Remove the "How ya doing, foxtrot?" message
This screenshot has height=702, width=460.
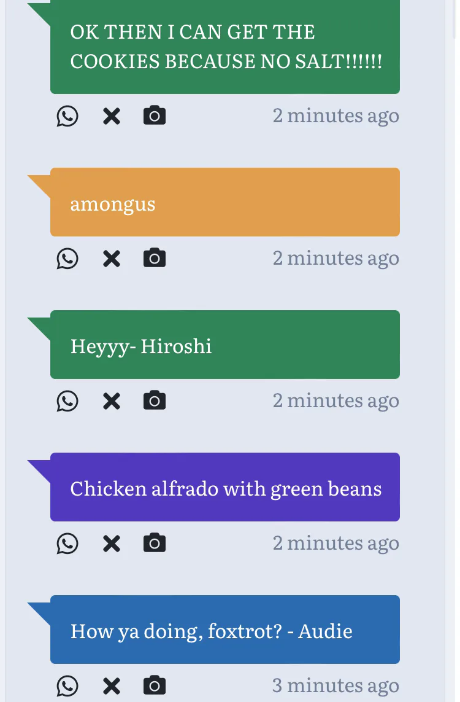tap(111, 685)
